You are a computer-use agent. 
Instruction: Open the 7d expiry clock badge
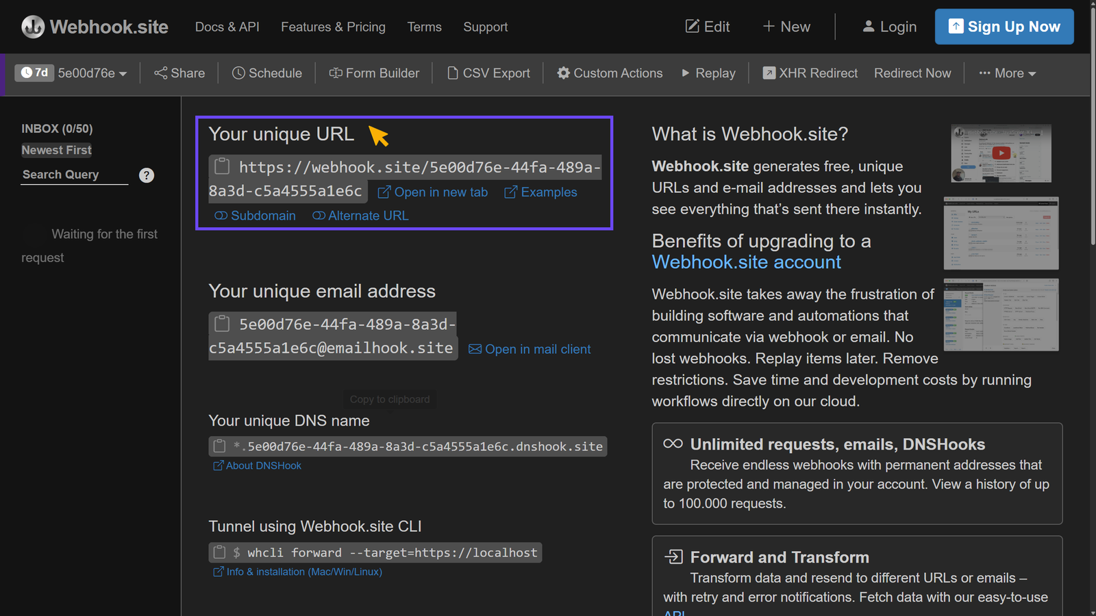pyautogui.click(x=34, y=73)
